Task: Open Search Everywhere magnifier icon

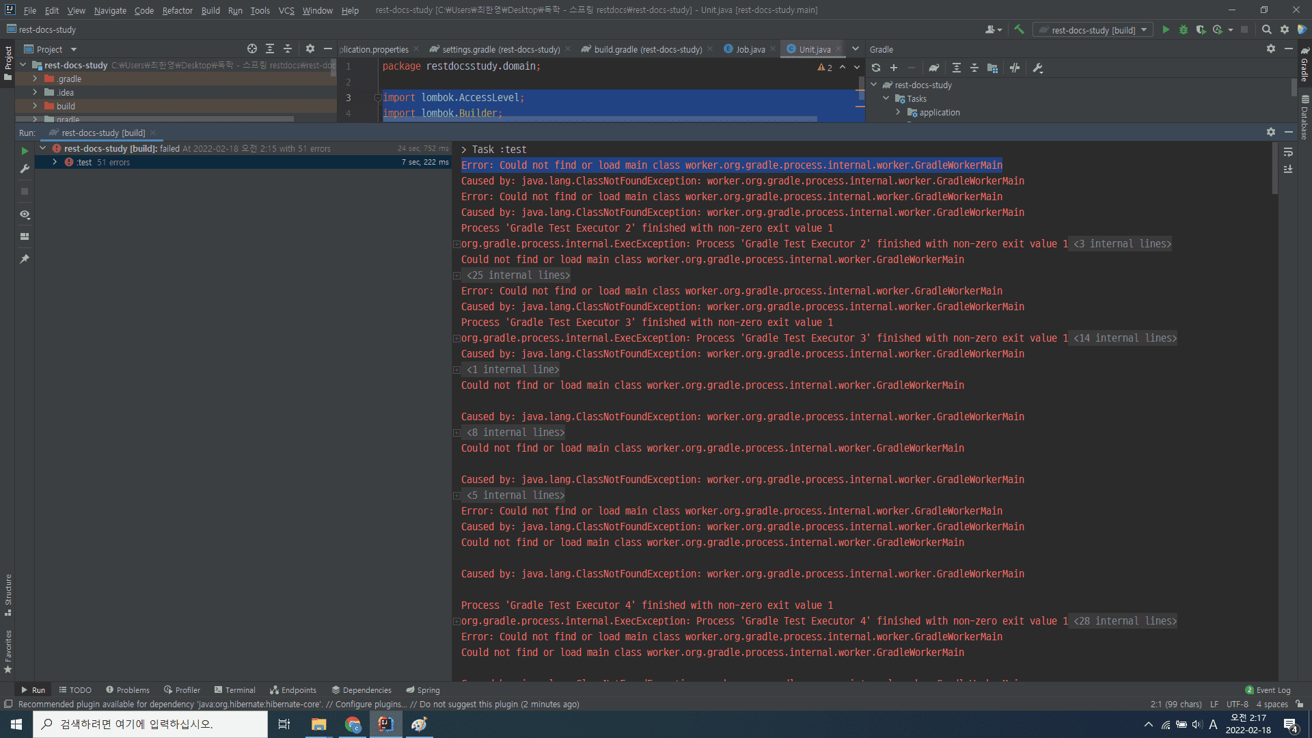Action: [x=1266, y=29]
